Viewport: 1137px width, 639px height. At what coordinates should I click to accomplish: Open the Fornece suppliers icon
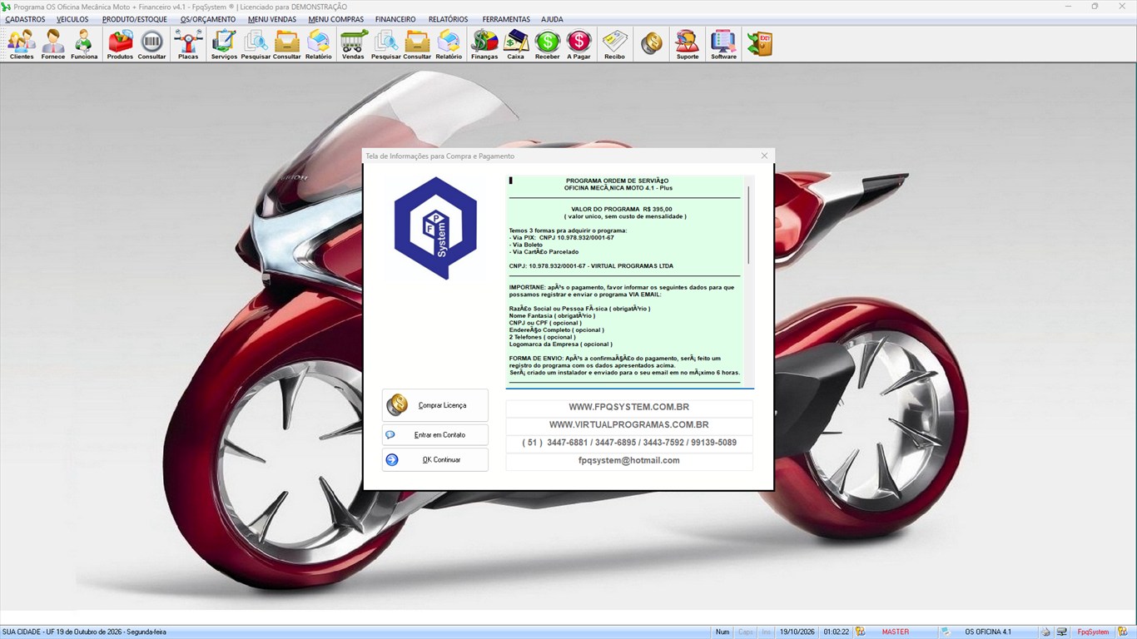click(53, 44)
